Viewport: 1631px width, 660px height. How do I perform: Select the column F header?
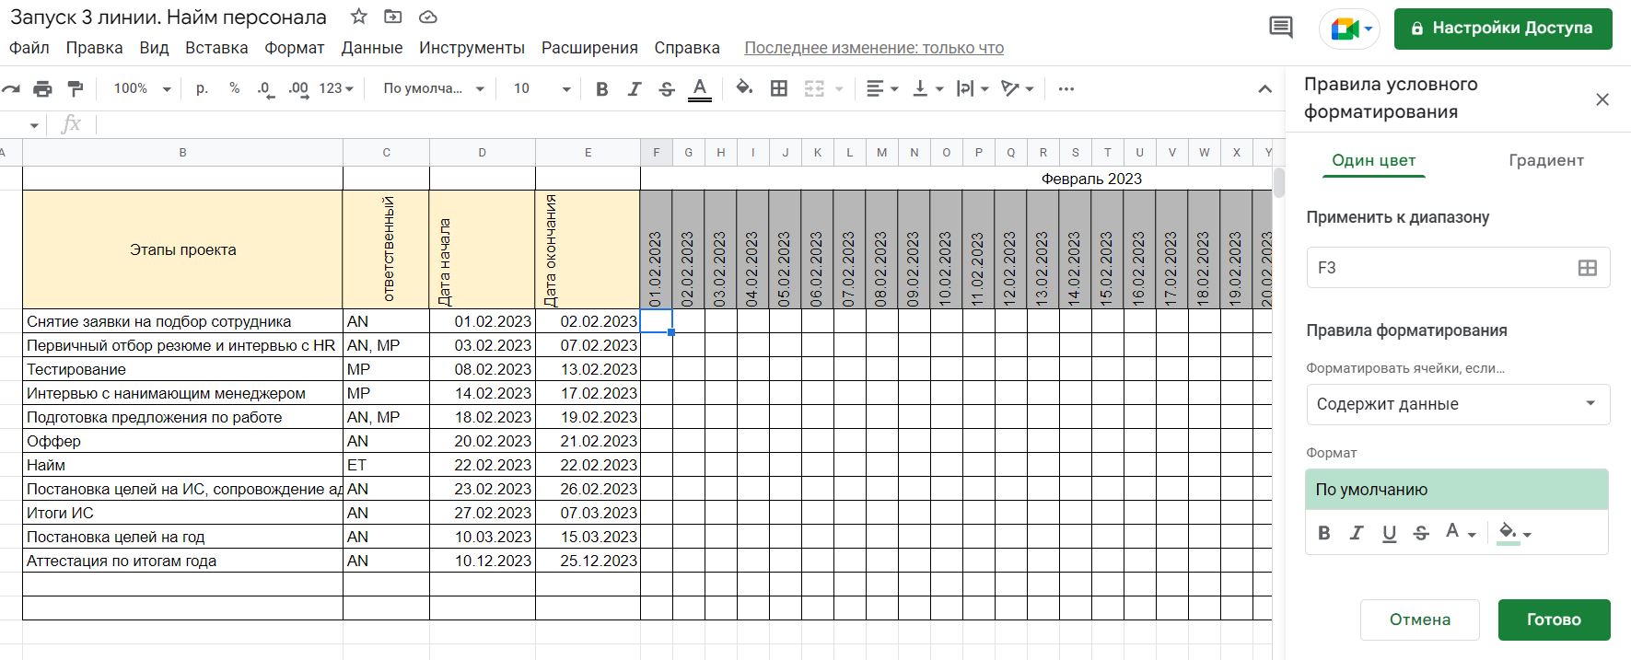pos(657,153)
